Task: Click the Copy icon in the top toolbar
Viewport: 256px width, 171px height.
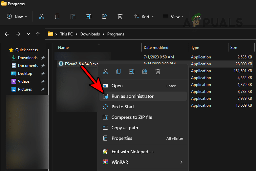Action: coord(57,16)
